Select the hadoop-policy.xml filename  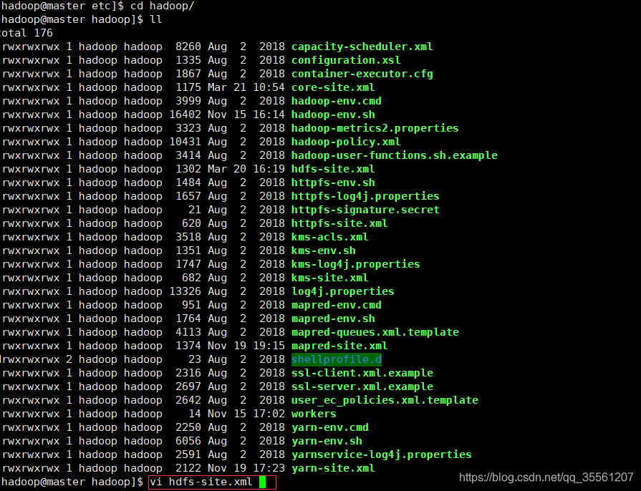(x=346, y=142)
